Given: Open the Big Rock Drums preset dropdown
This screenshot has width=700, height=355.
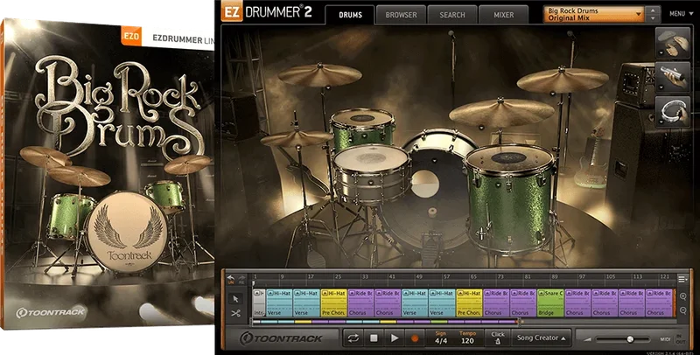Looking at the screenshot, I should click(594, 14).
